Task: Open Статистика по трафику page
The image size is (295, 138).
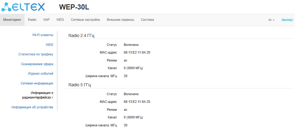Action: [x=36, y=54]
